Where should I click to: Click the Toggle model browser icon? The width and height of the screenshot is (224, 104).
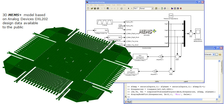click(178, 8)
